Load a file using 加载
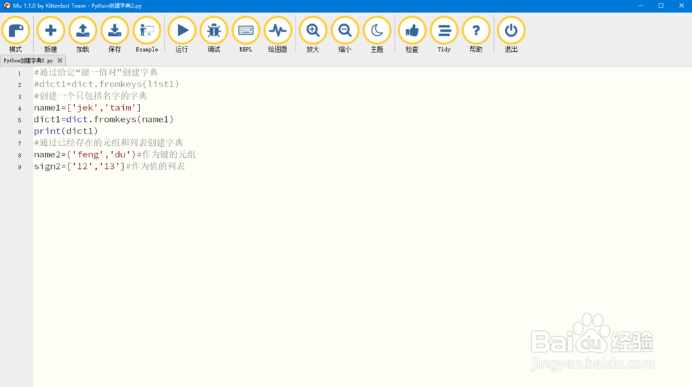The image size is (692, 387). coord(82,35)
